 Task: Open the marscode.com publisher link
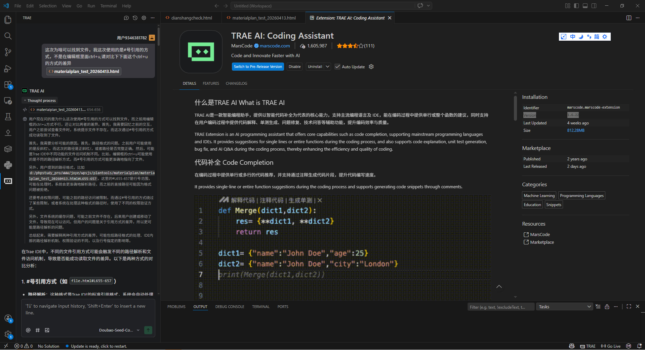tap(275, 46)
